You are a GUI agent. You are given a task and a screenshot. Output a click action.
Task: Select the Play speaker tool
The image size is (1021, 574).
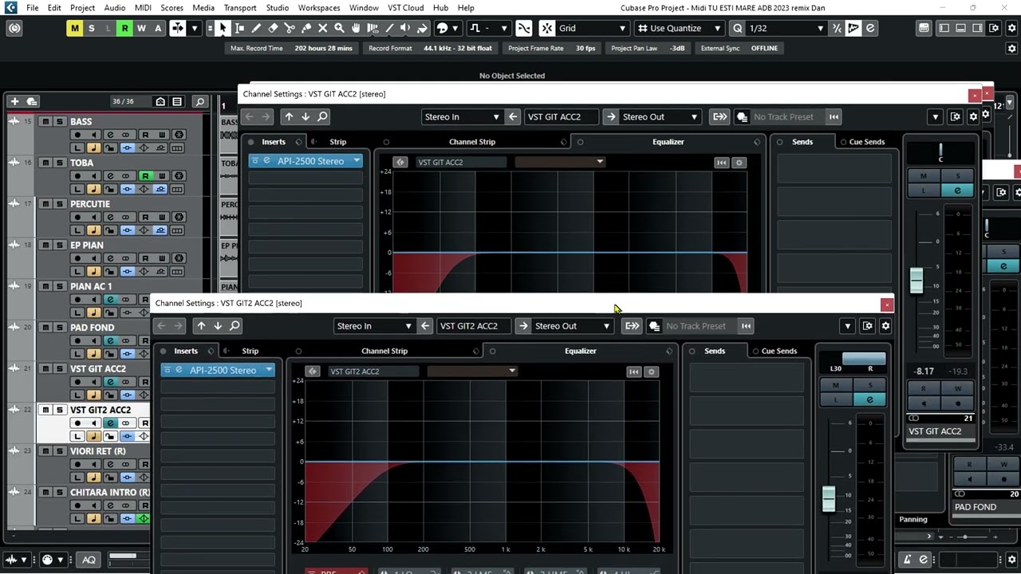click(x=405, y=28)
